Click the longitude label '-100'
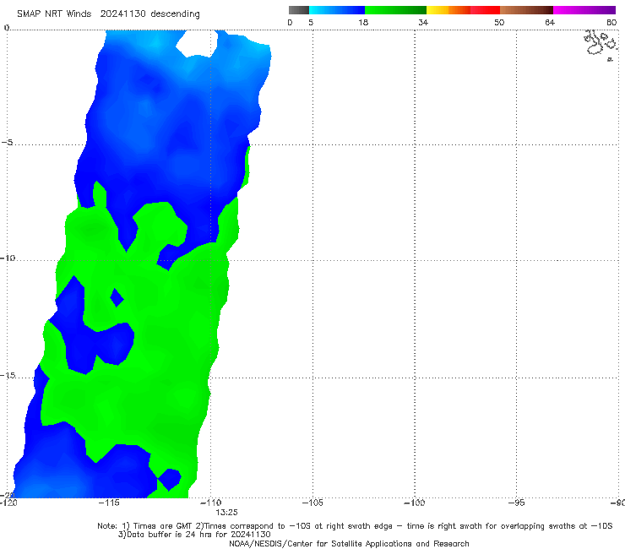This screenshot has height=549, width=625. [x=414, y=503]
